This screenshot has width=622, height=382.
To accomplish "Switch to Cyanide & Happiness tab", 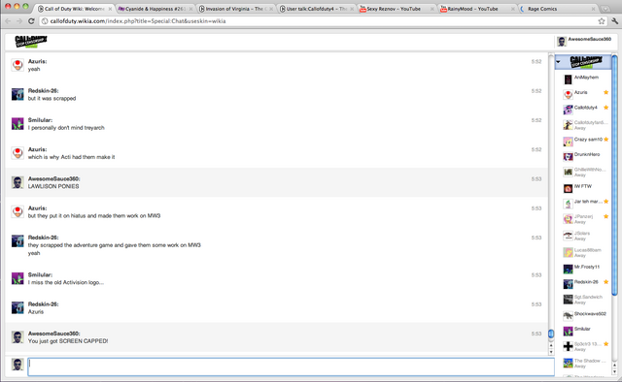I will [x=155, y=9].
